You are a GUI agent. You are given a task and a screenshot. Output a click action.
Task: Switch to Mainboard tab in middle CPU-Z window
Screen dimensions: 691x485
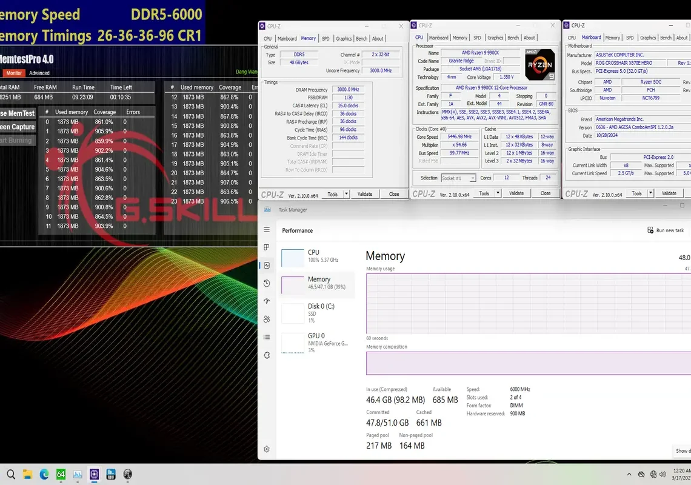(438, 38)
